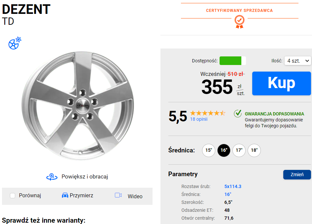Click the certified seller ribbon badge

(239, 22)
